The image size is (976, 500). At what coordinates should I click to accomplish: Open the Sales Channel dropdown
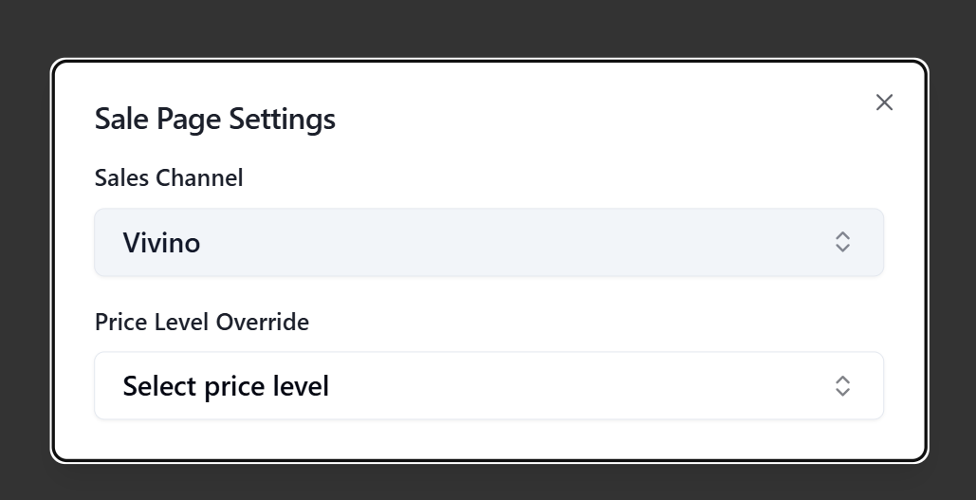point(488,243)
